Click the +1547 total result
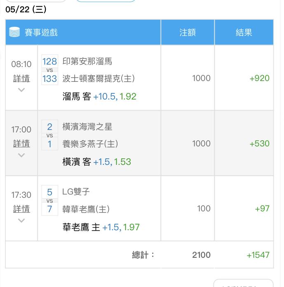This screenshot has width=284, height=287. pyautogui.click(x=258, y=255)
